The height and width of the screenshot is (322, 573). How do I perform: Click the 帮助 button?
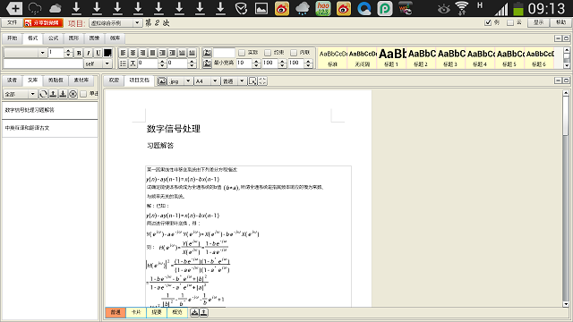pyautogui.click(x=561, y=22)
